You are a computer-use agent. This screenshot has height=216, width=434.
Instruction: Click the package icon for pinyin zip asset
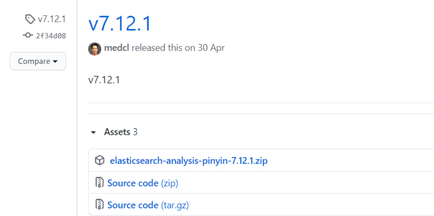point(100,161)
